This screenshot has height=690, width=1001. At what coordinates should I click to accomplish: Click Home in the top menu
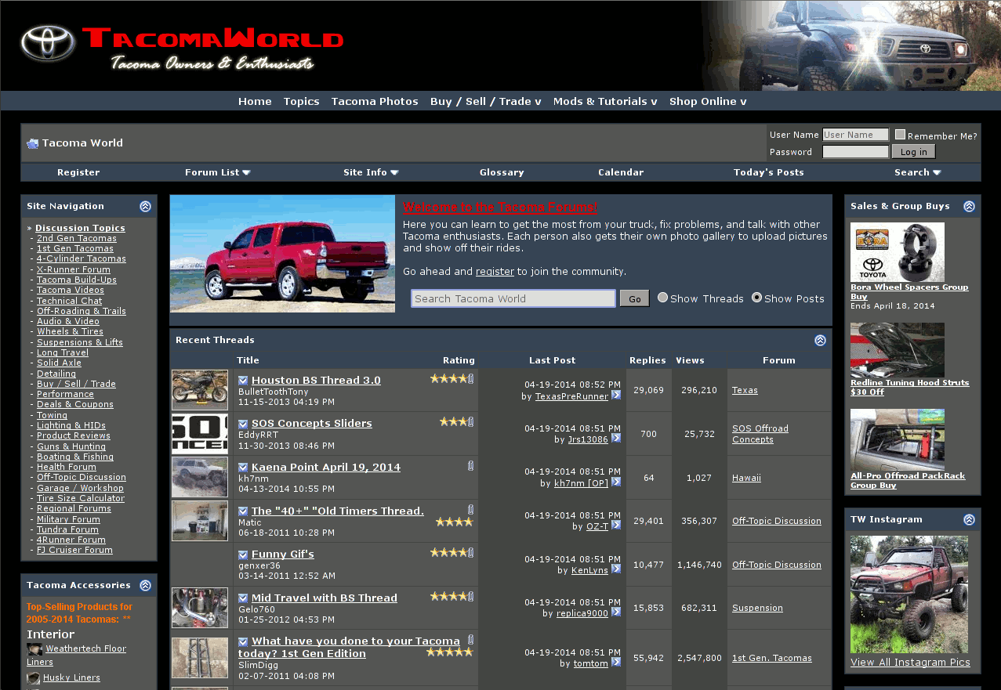[x=255, y=101]
